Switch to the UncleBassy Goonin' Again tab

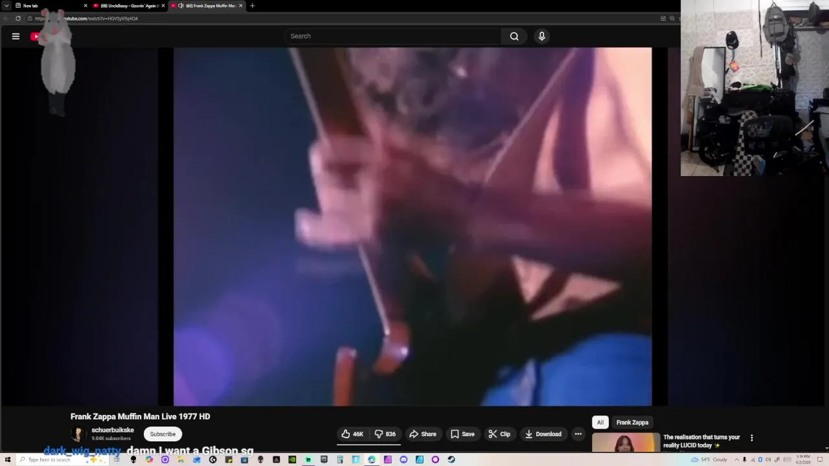[130, 6]
